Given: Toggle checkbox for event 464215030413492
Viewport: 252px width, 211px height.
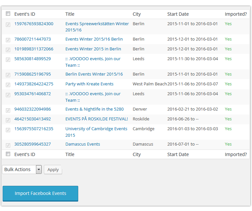Looking at the screenshot, I should tap(8, 120).
